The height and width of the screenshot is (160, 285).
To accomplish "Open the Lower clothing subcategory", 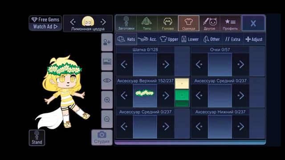I will [x=190, y=39].
